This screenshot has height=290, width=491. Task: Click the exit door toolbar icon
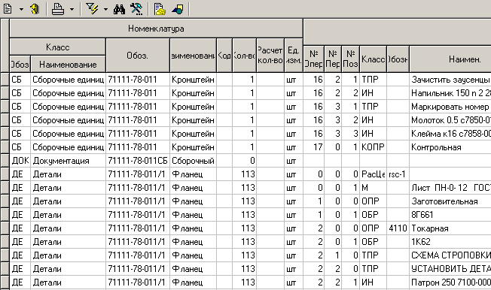tap(35, 9)
